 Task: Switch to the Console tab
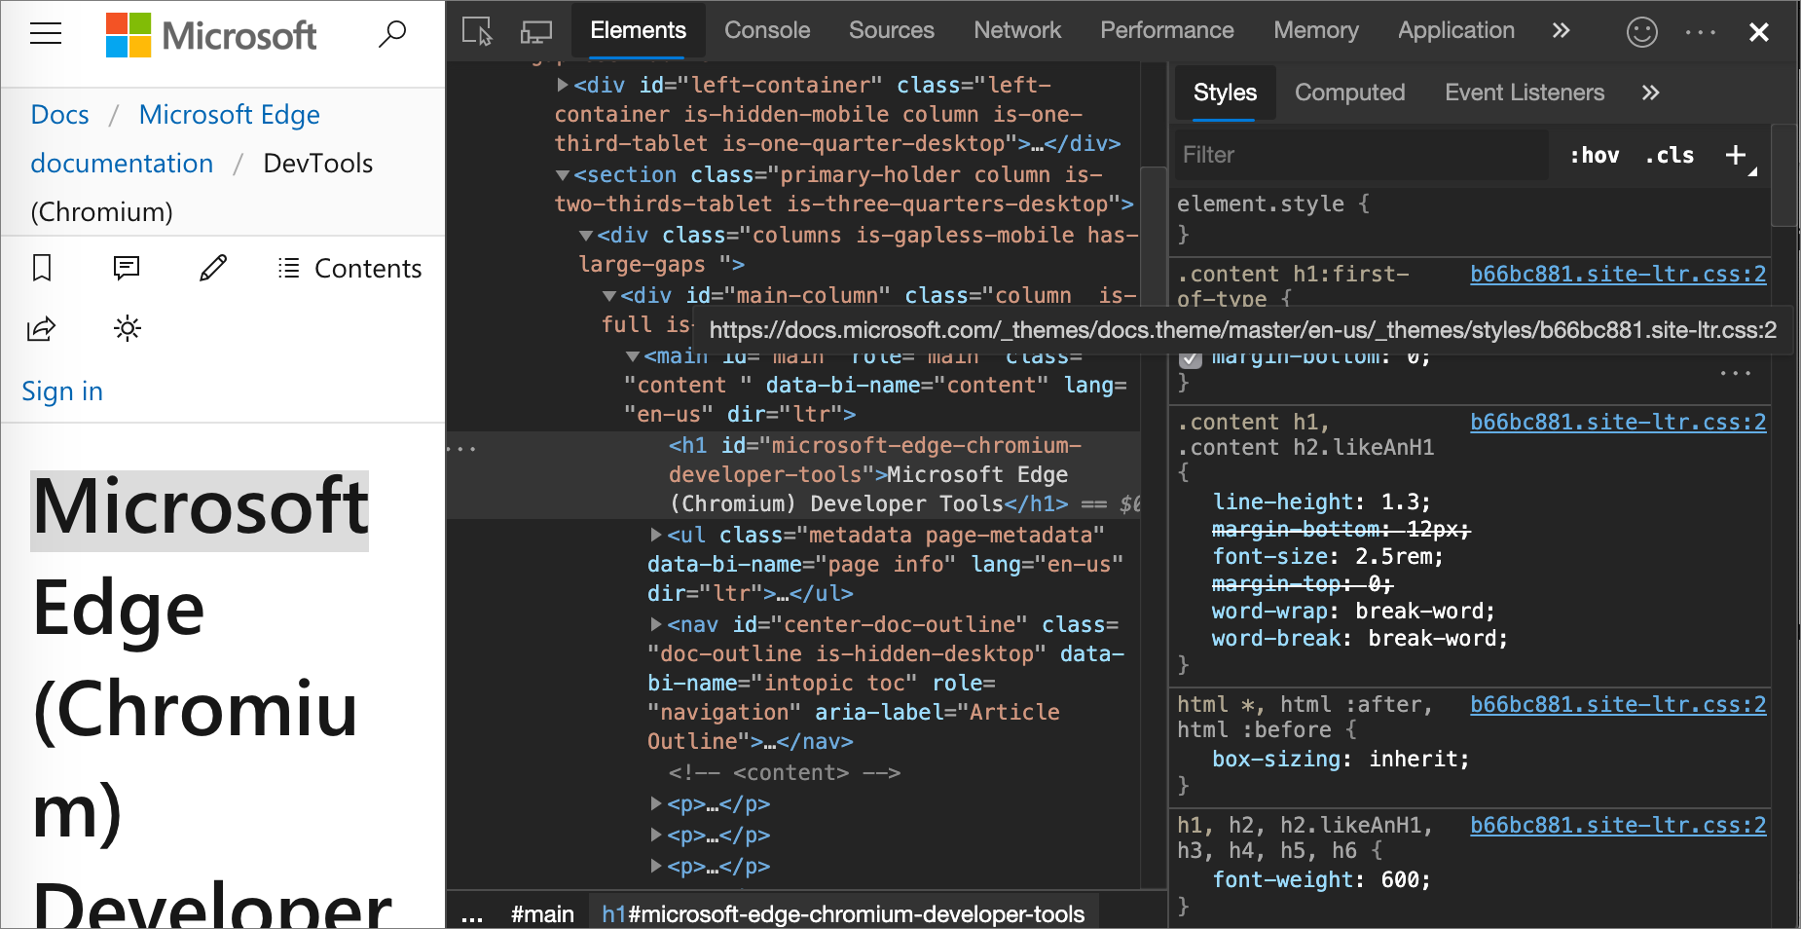[767, 30]
